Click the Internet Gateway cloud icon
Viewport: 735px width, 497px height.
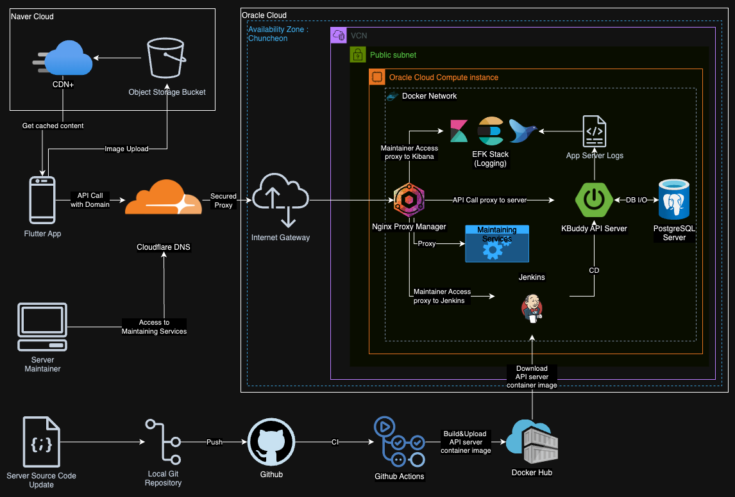[x=280, y=200]
